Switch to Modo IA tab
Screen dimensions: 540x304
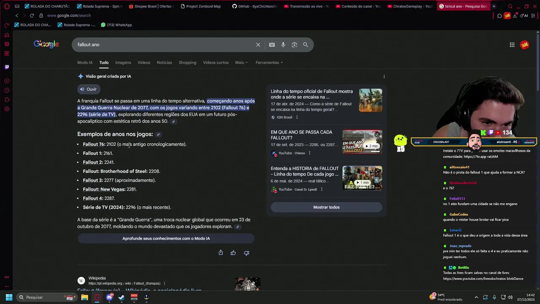(x=85, y=62)
